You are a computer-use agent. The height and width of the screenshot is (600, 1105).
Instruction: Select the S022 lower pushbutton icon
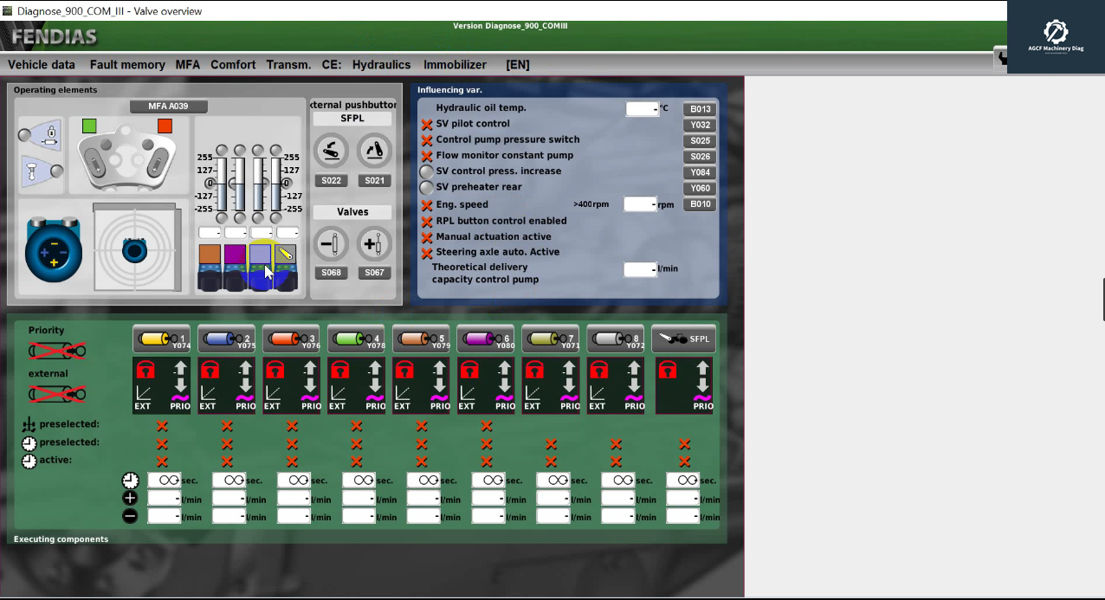click(331, 151)
